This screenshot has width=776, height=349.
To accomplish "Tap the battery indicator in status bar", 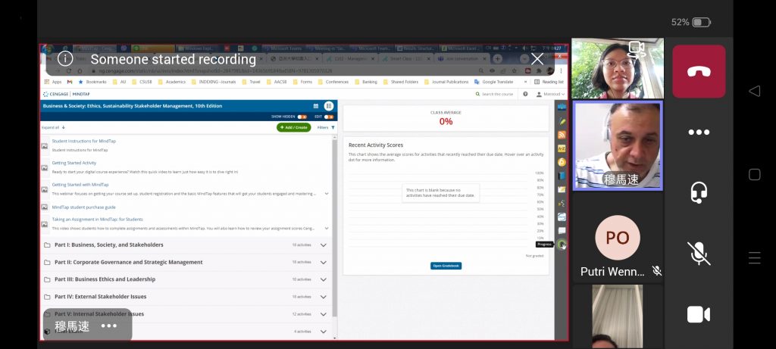I will pyautogui.click(x=701, y=22).
